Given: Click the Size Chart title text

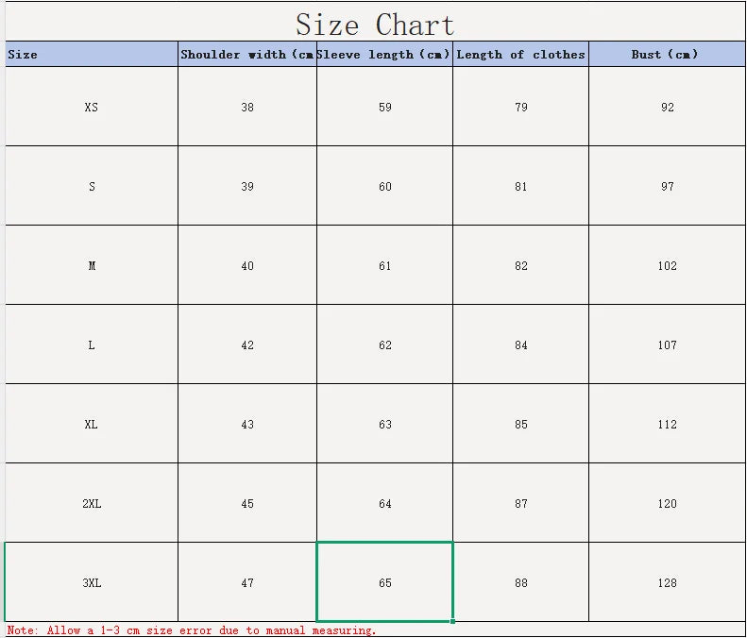Looking at the screenshot, I should tap(375, 24).
